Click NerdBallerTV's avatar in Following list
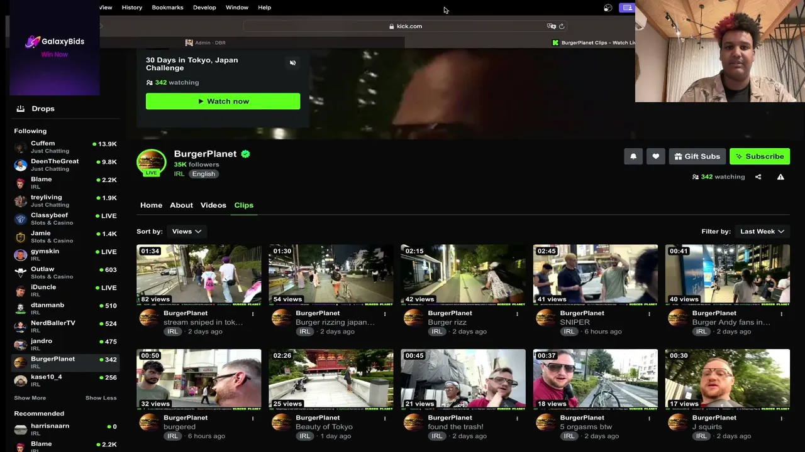 coord(21,327)
